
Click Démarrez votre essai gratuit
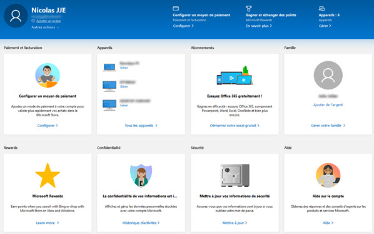235,126
